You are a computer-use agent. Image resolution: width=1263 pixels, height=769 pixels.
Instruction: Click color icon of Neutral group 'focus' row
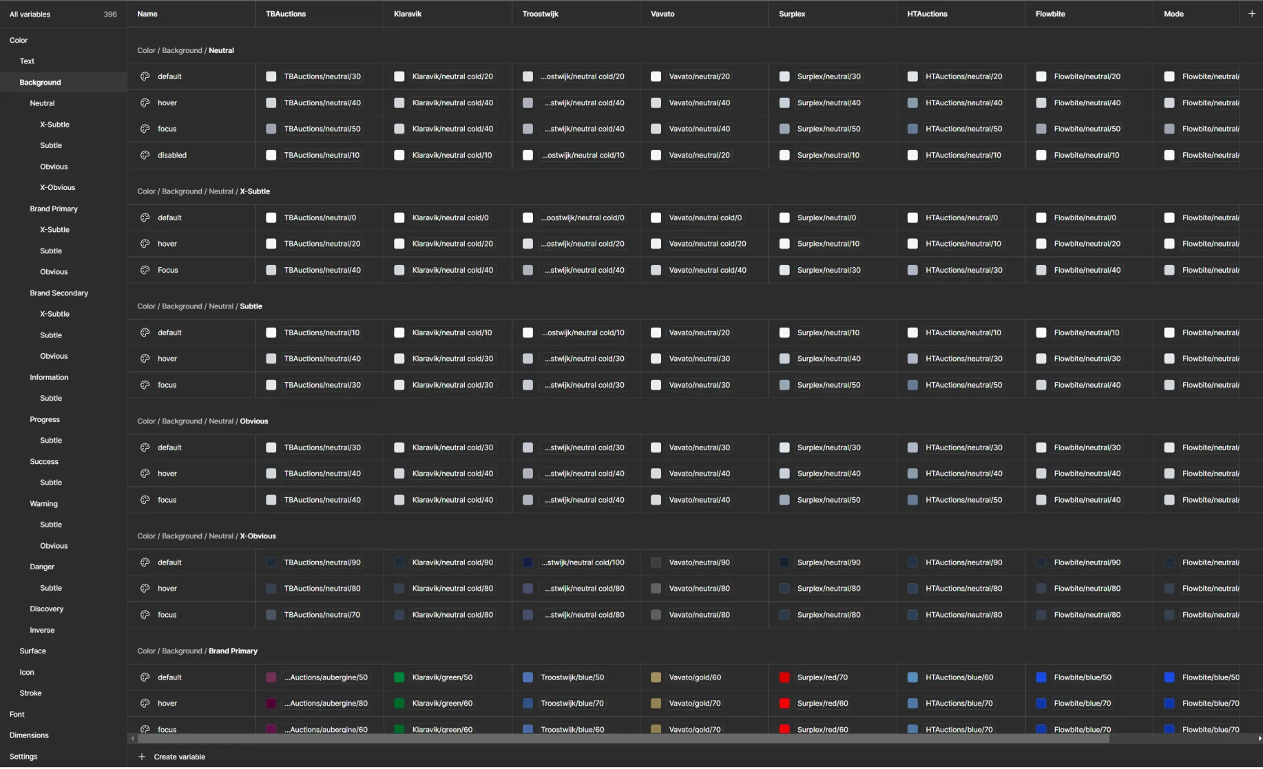(145, 129)
